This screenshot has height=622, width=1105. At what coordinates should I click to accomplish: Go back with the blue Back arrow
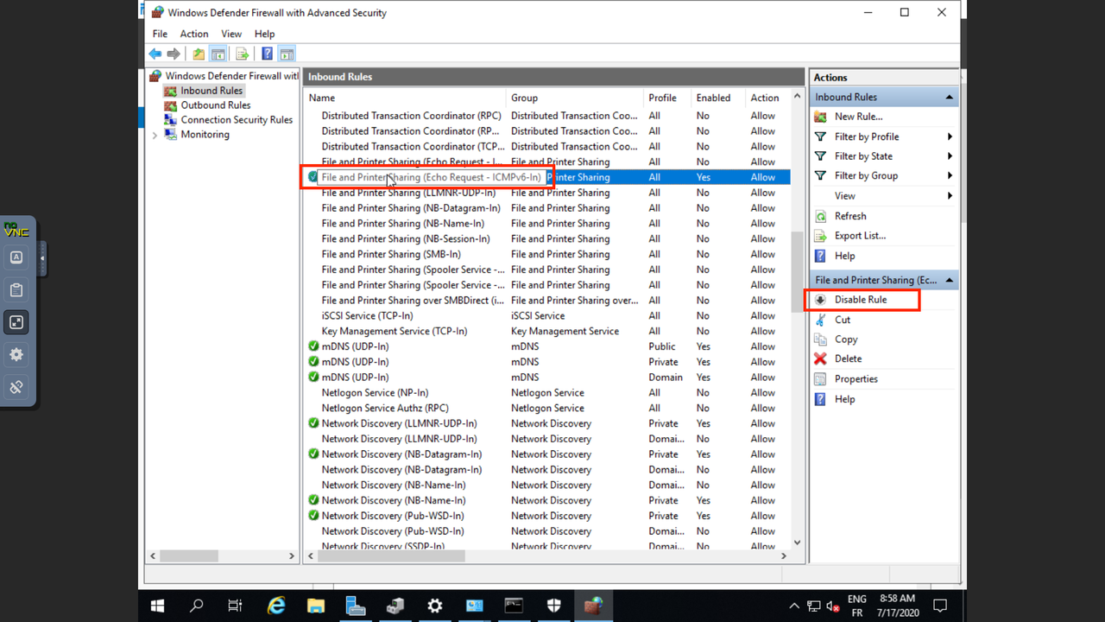point(155,54)
